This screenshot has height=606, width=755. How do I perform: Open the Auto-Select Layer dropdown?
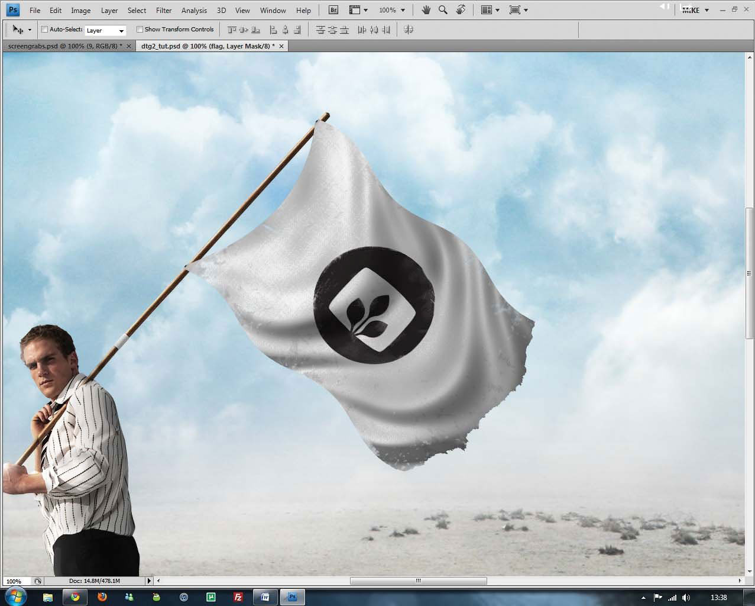pos(105,30)
